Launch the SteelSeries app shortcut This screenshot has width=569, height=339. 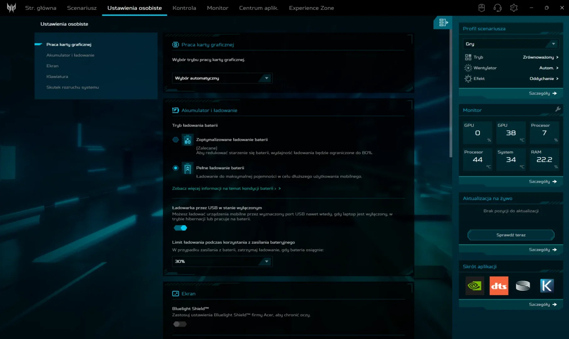coord(523,286)
